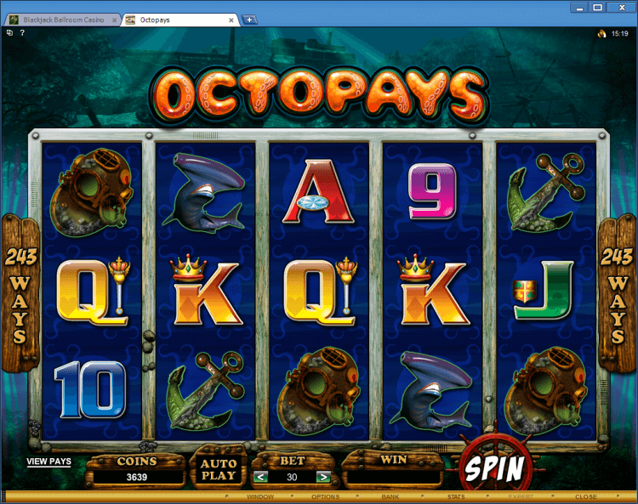638x504 pixels.
Task: Click the shark symbol on reel two
Action: pos(203,195)
